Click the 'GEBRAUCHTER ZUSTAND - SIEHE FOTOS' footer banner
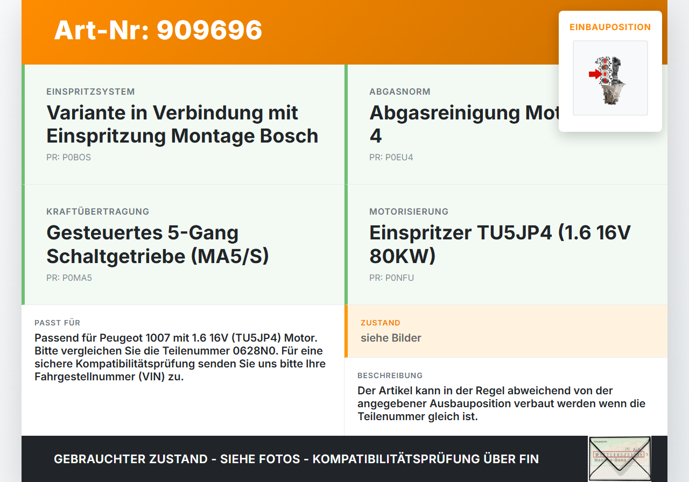The height and width of the screenshot is (482, 689). click(296, 459)
